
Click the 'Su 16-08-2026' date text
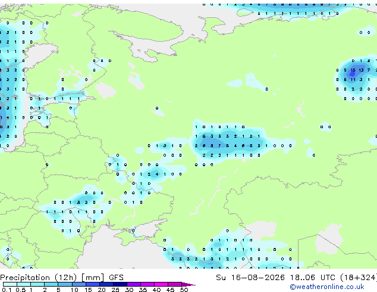pos(250,278)
